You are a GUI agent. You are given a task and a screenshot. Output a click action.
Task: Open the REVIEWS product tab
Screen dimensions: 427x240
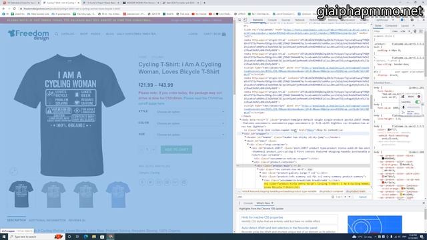coord(77,220)
